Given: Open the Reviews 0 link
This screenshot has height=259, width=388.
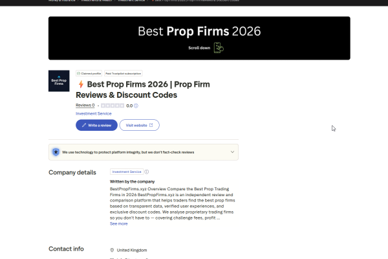Looking at the screenshot, I should pyautogui.click(x=85, y=106).
